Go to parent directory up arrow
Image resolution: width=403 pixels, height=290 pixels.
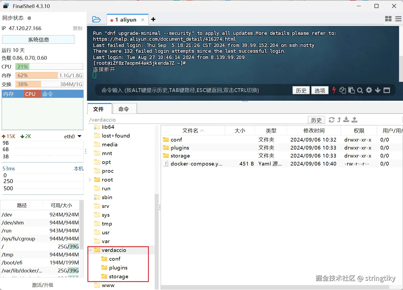pyautogui.click(x=339, y=120)
